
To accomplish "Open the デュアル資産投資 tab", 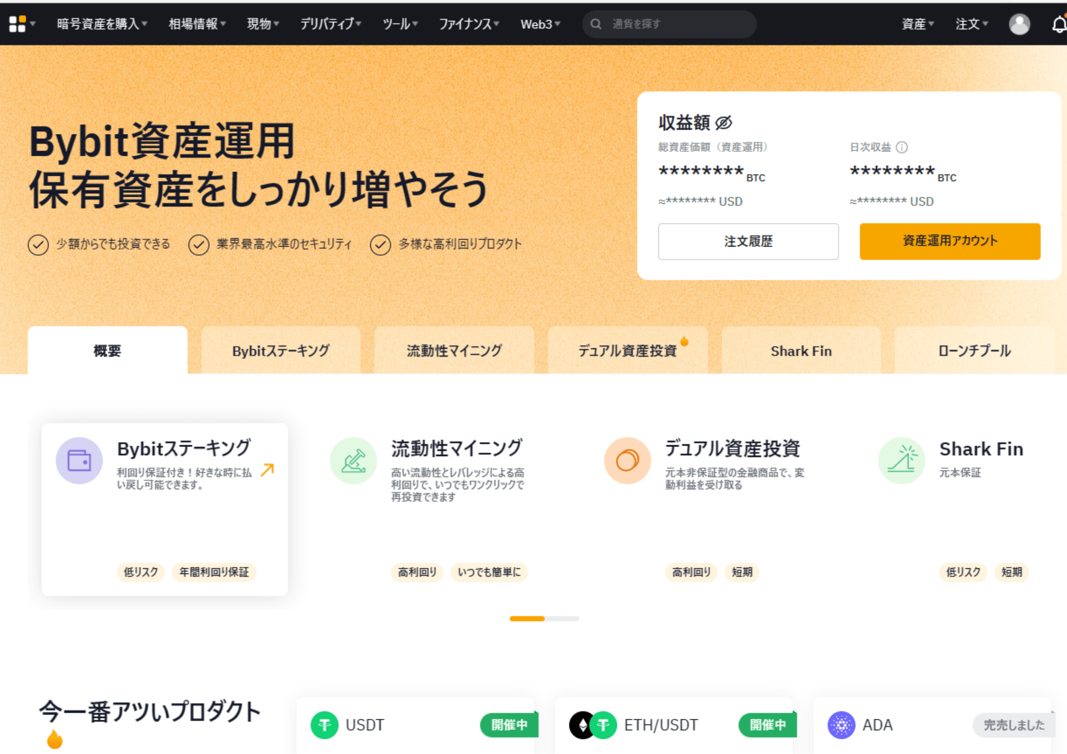I will (627, 350).
